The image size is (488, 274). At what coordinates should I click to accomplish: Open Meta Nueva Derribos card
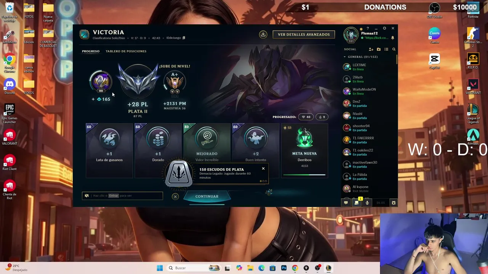304,150
